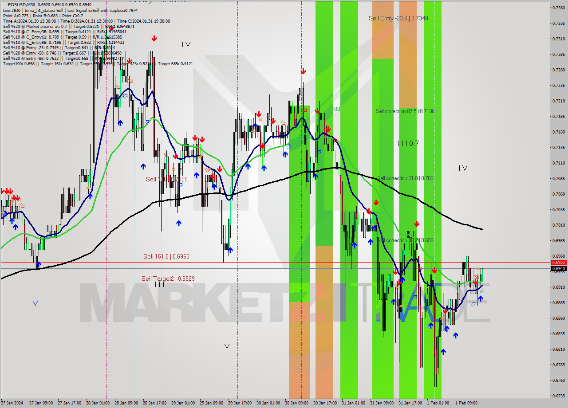568x408 pixels.
Task: Click the 0.6735 price axis value
Action: tap(558, 396)
